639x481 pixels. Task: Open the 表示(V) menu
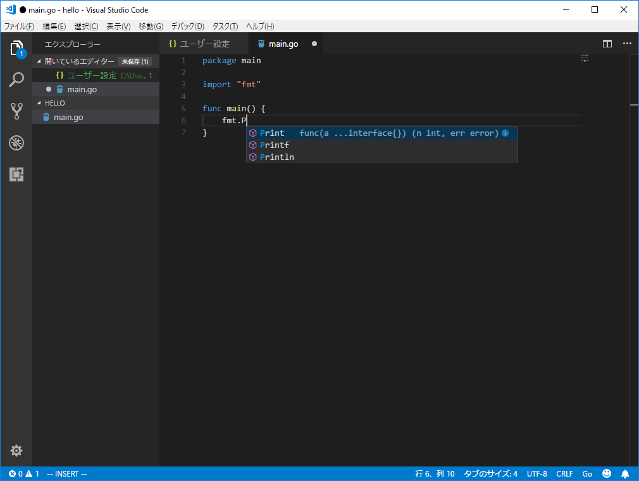coord(118,27)
